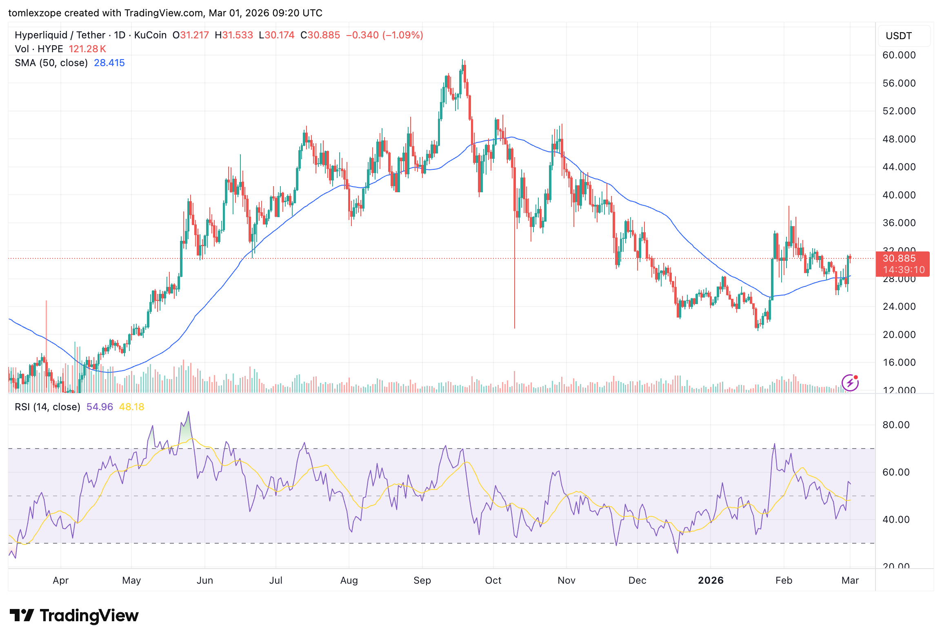Click the 80.00 RSI scale label
The width and height of the screenshot is (942, 640).
[896, 425]
